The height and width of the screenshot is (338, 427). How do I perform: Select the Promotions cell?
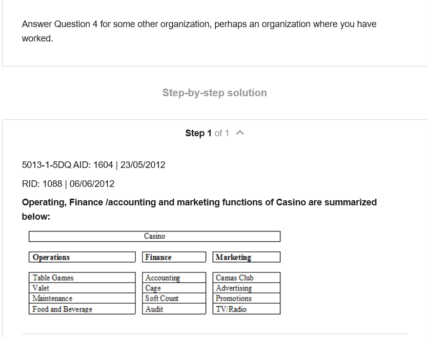tap(247, 298)
